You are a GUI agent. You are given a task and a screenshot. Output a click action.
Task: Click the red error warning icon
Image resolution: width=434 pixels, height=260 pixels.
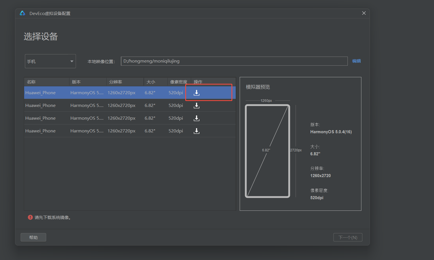pos(30,217)
